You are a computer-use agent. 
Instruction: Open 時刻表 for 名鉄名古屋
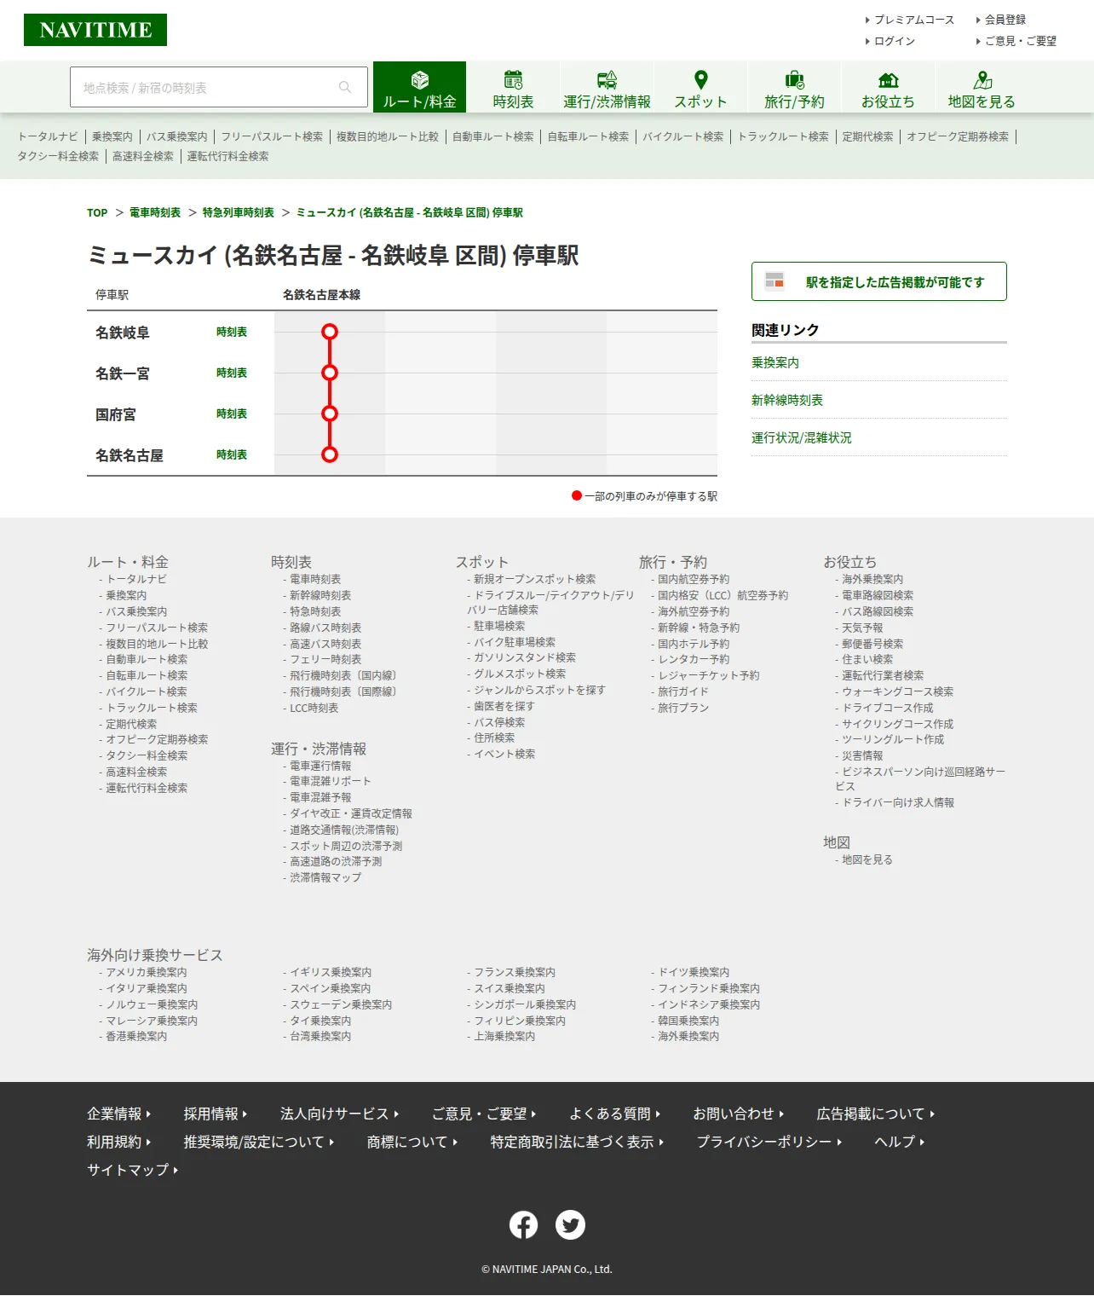tap(232, 454)
